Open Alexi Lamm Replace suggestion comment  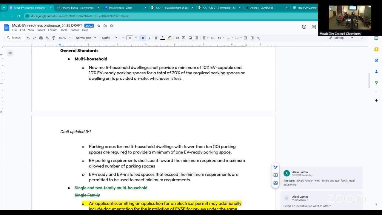tap(321, 178)
